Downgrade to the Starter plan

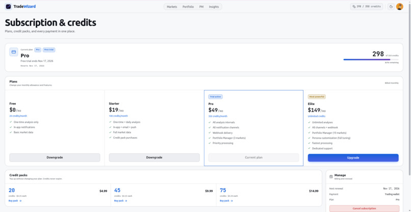click(154, 157)
